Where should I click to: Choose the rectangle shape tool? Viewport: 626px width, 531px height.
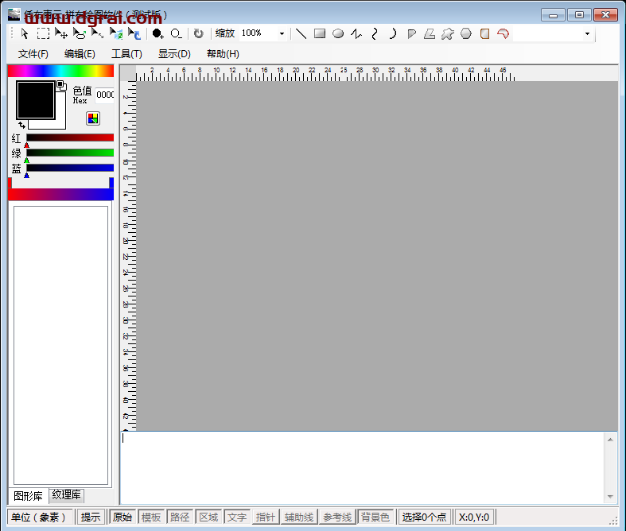pos(320,33)
